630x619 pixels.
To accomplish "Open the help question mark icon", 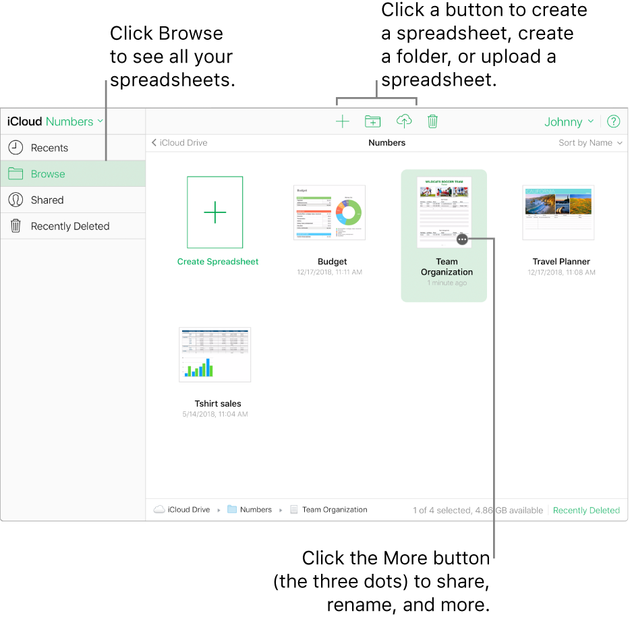I will coord(613,121).
